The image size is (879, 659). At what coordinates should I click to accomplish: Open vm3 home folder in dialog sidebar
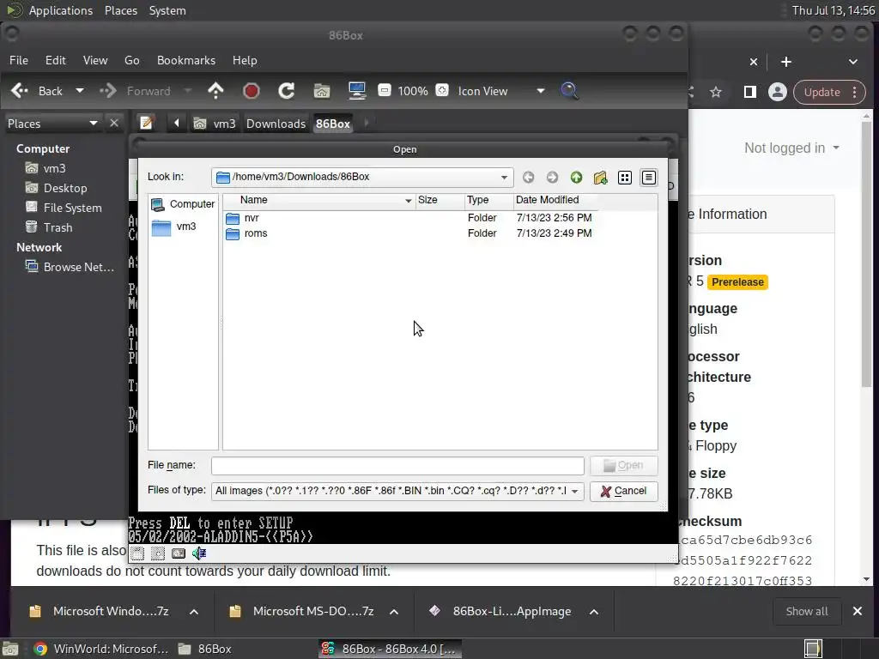[x=174, y=227]
